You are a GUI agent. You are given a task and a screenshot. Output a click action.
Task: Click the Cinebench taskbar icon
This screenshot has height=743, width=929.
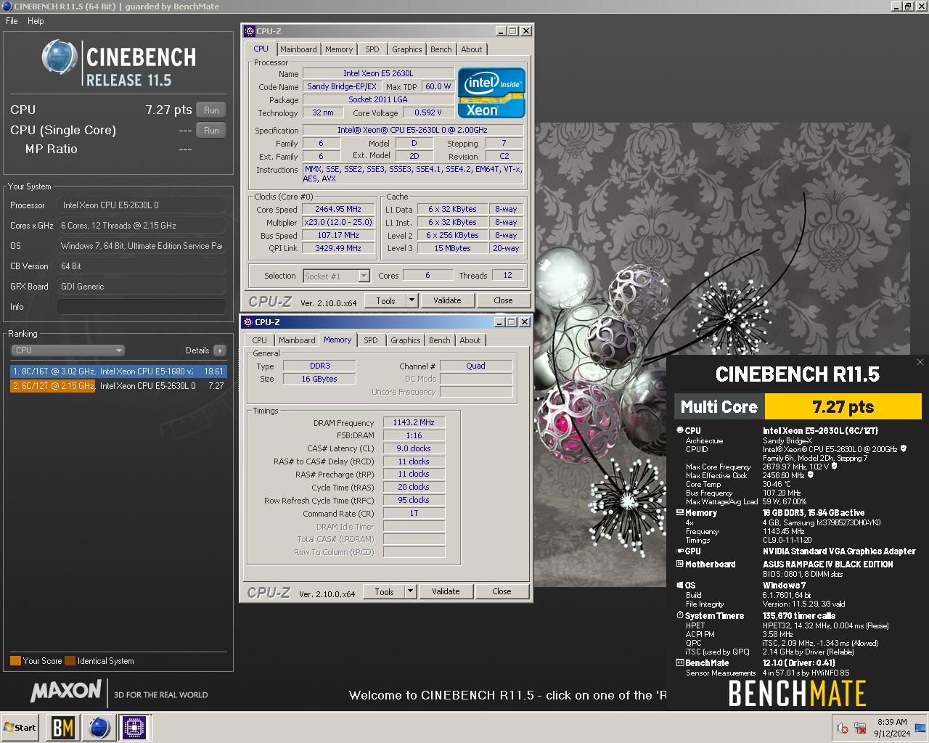[x=99, y=727]
